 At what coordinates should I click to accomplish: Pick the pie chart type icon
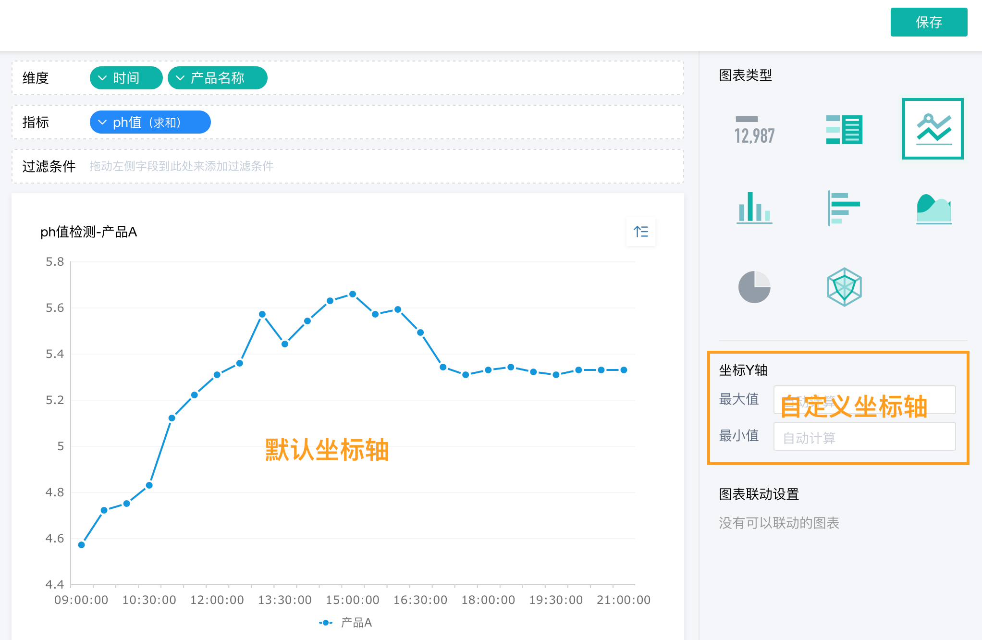pyautogui.click(x=754, y=287)
